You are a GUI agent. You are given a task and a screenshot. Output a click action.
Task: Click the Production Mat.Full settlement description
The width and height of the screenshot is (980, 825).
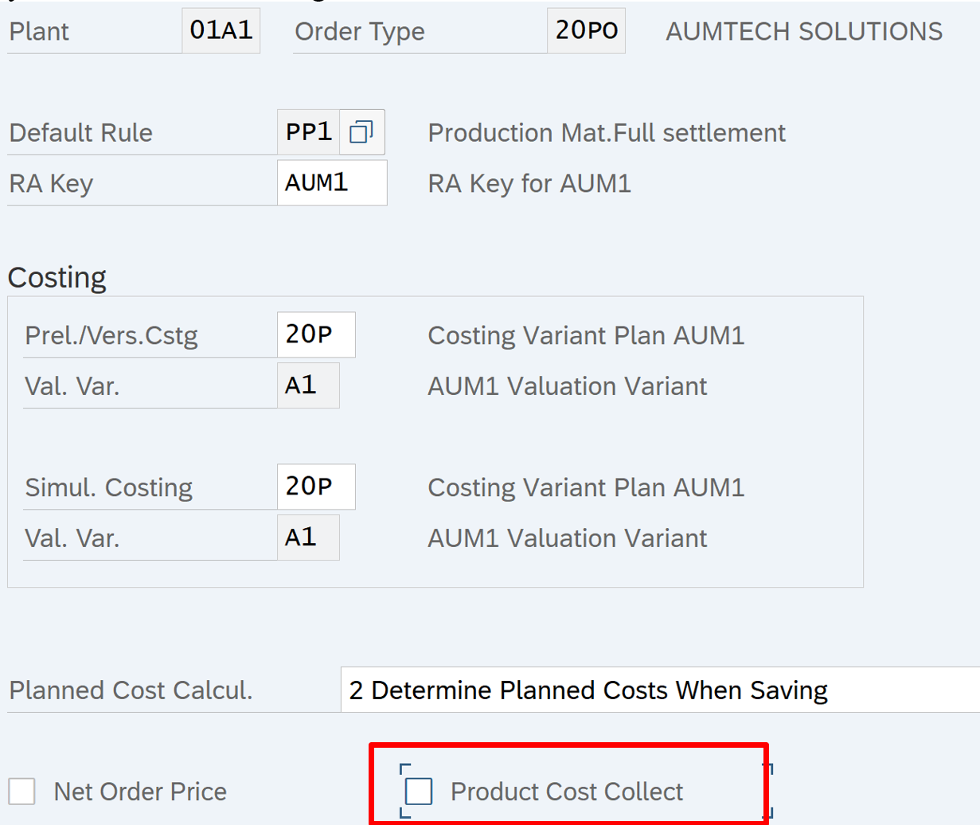[607, 132]
